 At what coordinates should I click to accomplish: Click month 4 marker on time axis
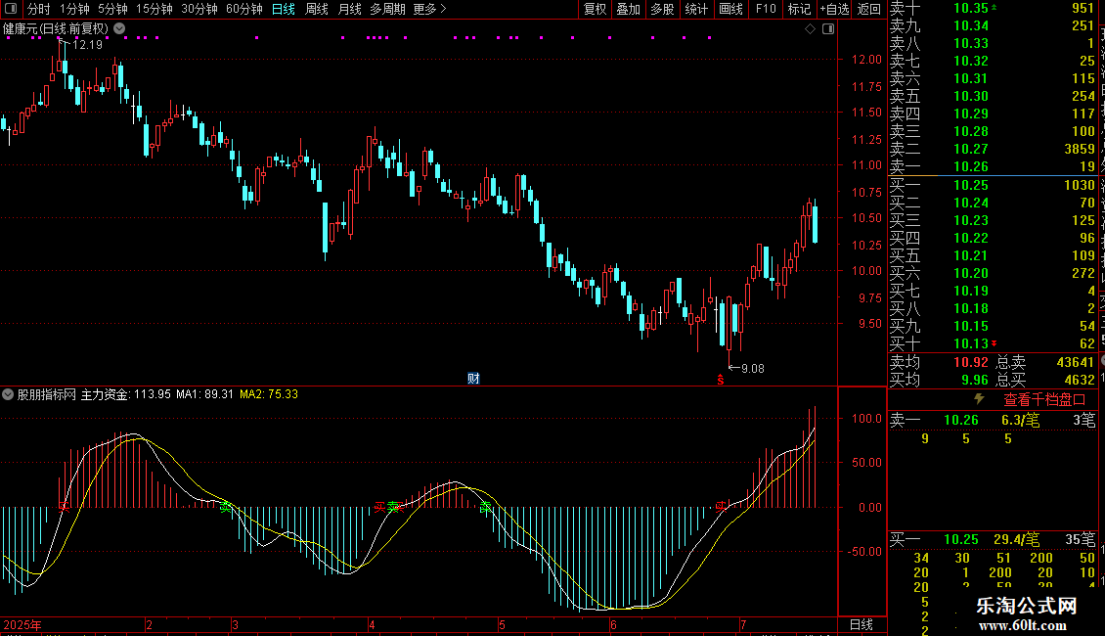(x=372, y=624)
